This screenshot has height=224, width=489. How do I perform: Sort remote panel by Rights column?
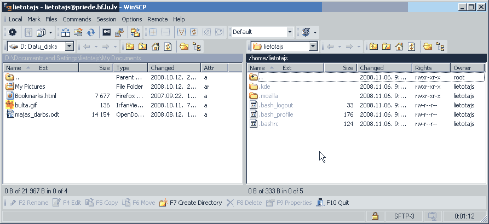[432, 68]
